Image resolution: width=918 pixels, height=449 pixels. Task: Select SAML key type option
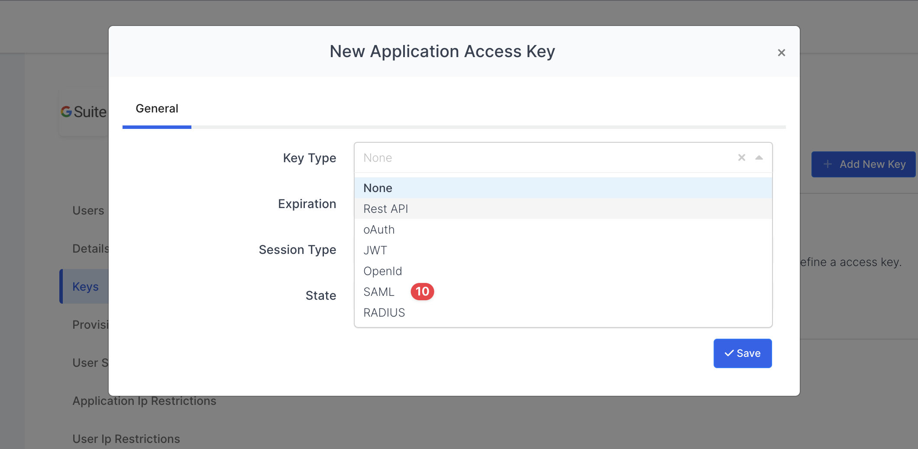pyautogui.click(x=379, y=292)
